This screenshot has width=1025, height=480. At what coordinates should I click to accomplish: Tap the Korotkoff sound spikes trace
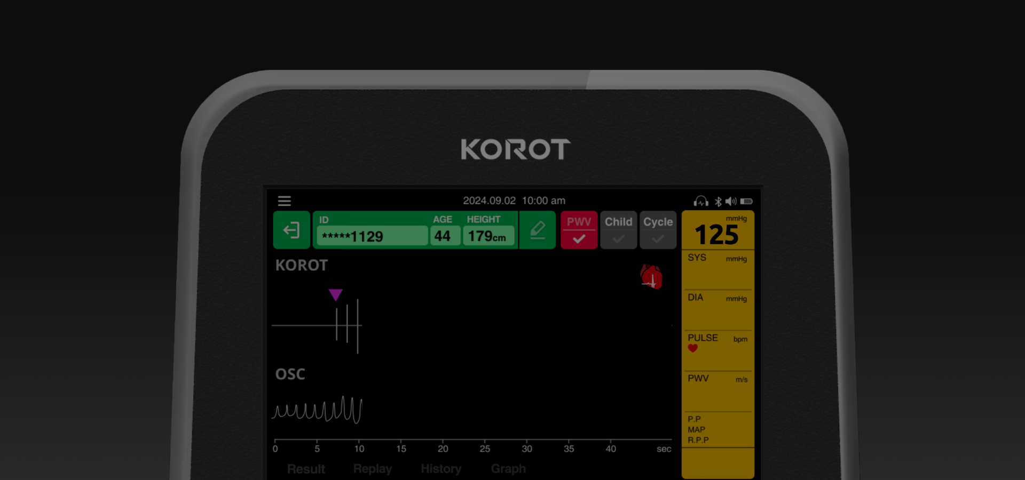347,325
